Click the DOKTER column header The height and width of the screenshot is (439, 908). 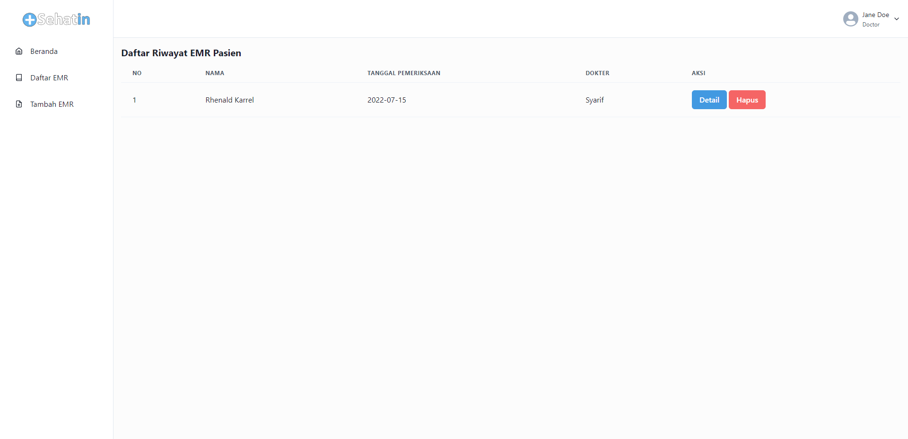(x=597, y=73)
